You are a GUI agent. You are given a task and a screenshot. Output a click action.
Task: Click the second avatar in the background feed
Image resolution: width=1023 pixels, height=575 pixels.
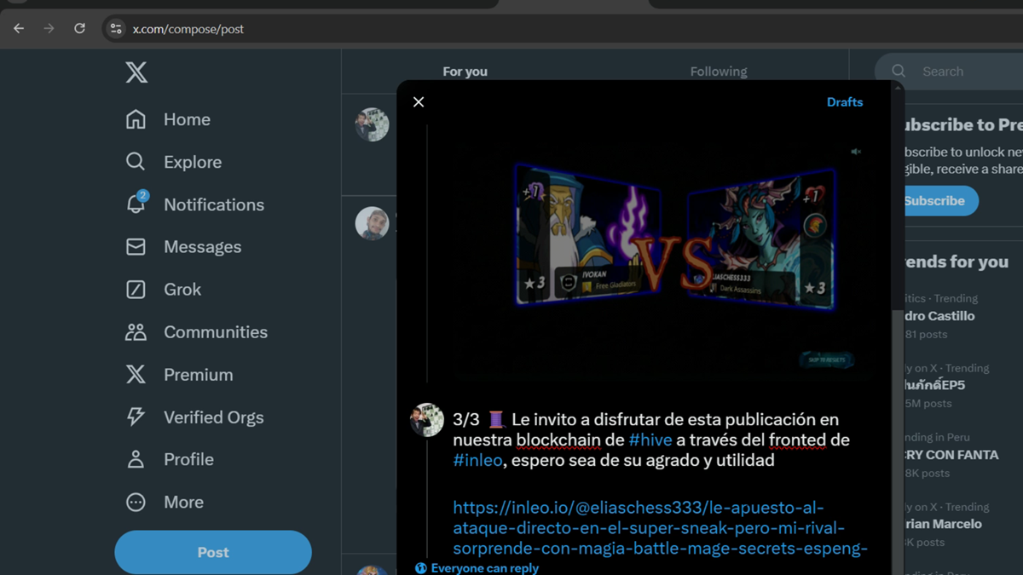point(372,224)
